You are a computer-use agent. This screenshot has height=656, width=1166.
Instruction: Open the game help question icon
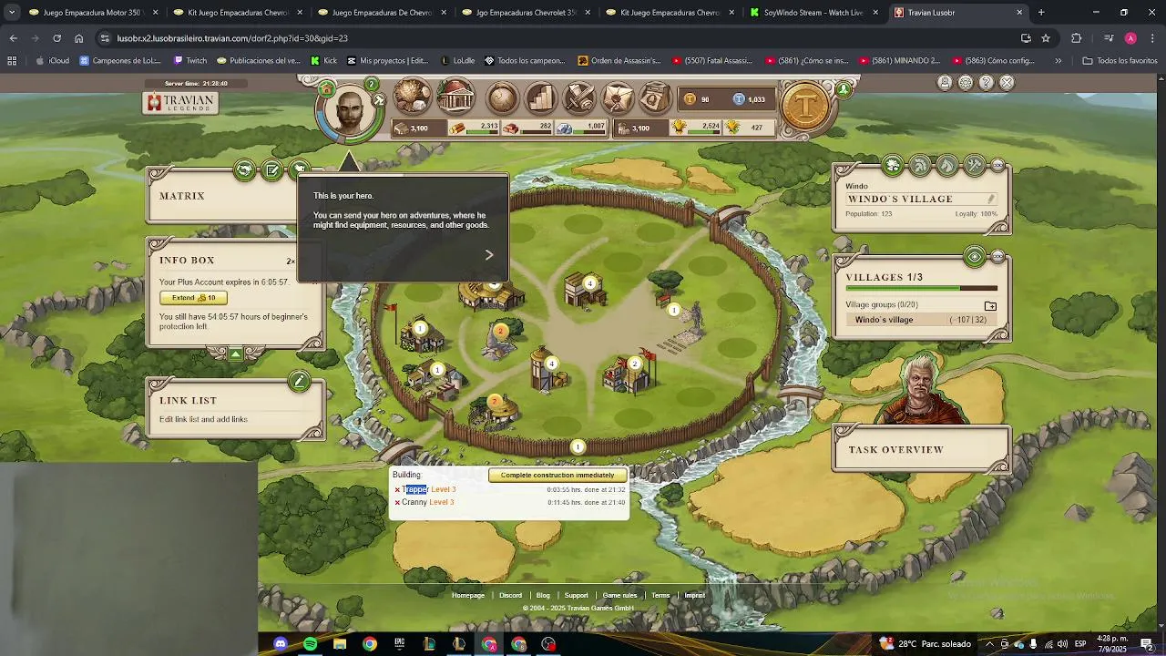click(x=987, y=83)
